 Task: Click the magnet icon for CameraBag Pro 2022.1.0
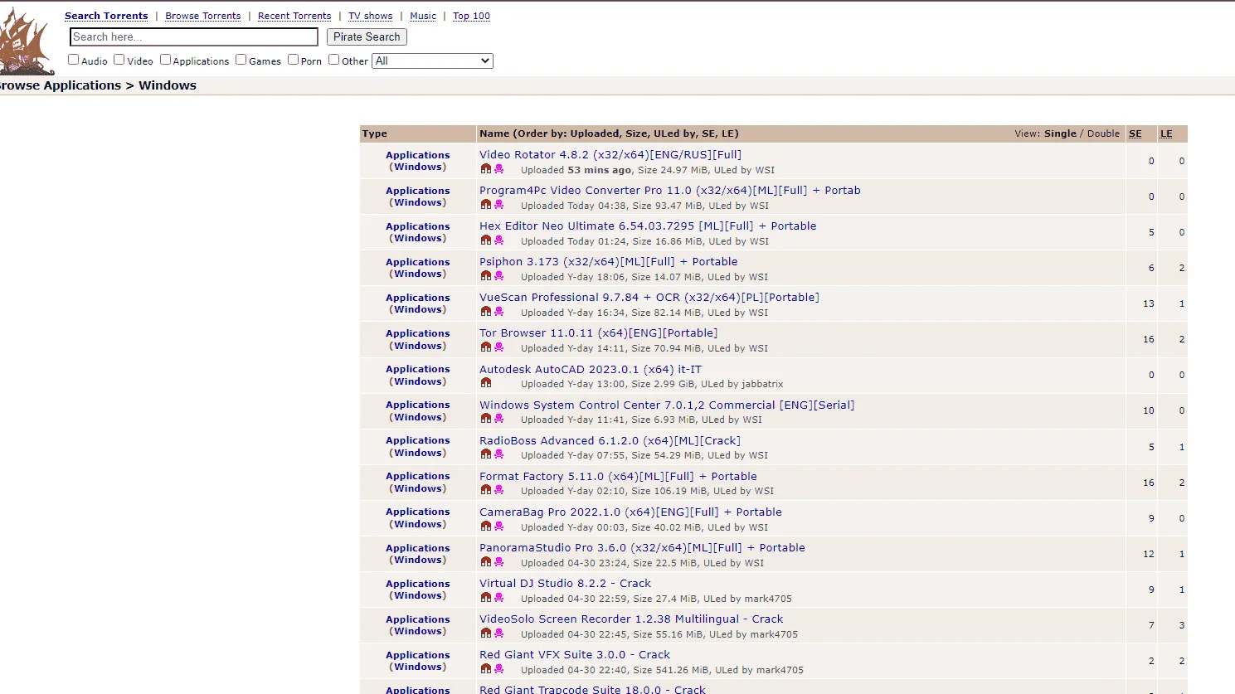(x=486, y=527)
